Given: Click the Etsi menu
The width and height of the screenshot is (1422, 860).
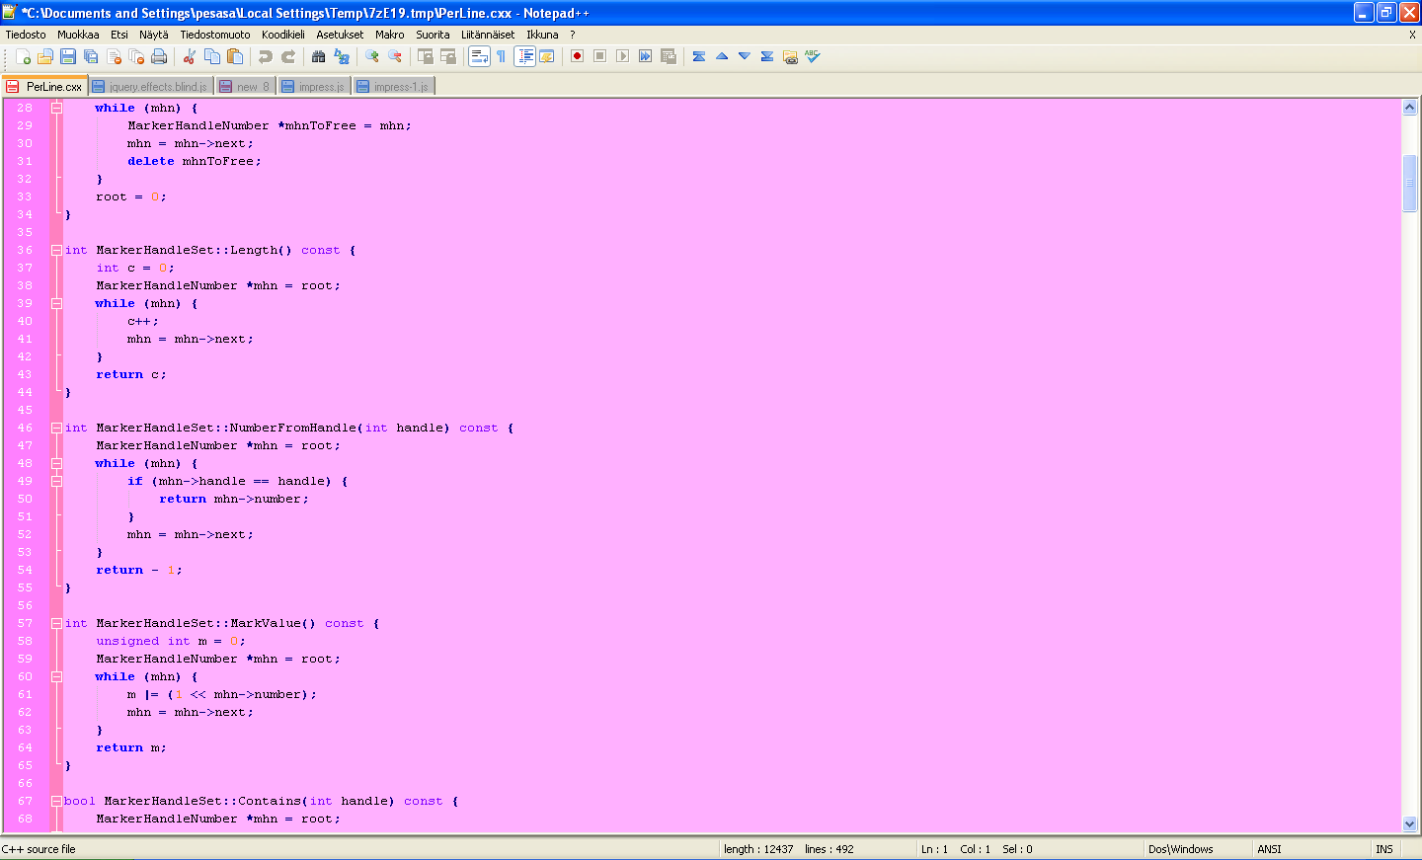Looking at the screenshot, I should (x=119, y=35).
